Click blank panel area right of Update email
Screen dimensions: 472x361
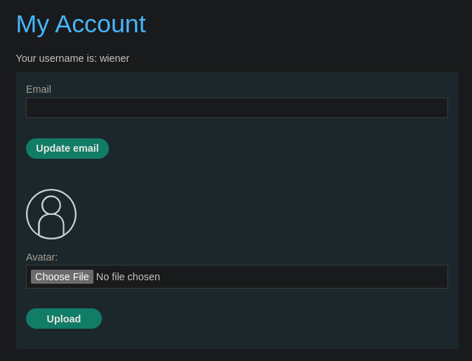(x=280, y=148)
